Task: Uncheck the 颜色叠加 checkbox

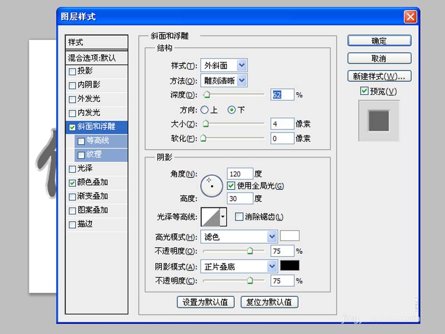Action: pos(72,183)
